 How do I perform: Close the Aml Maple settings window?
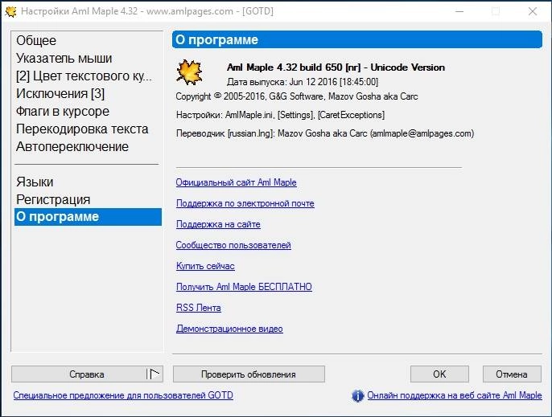click(x=533, y=11)
